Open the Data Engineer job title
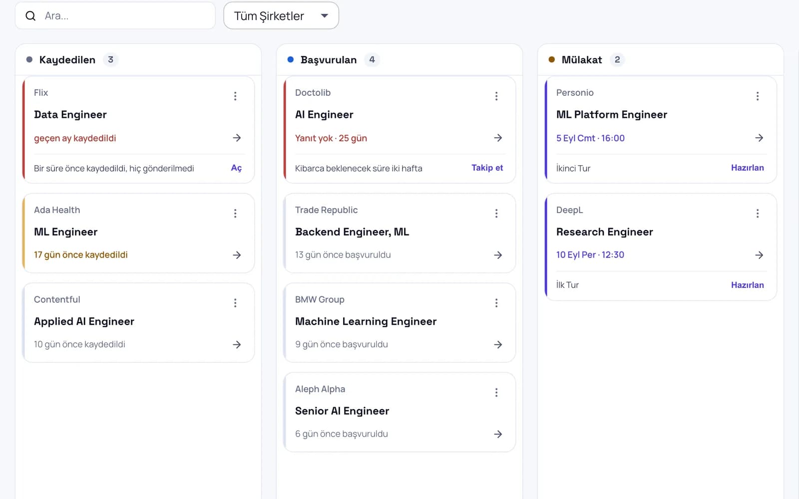 [70, 115]
